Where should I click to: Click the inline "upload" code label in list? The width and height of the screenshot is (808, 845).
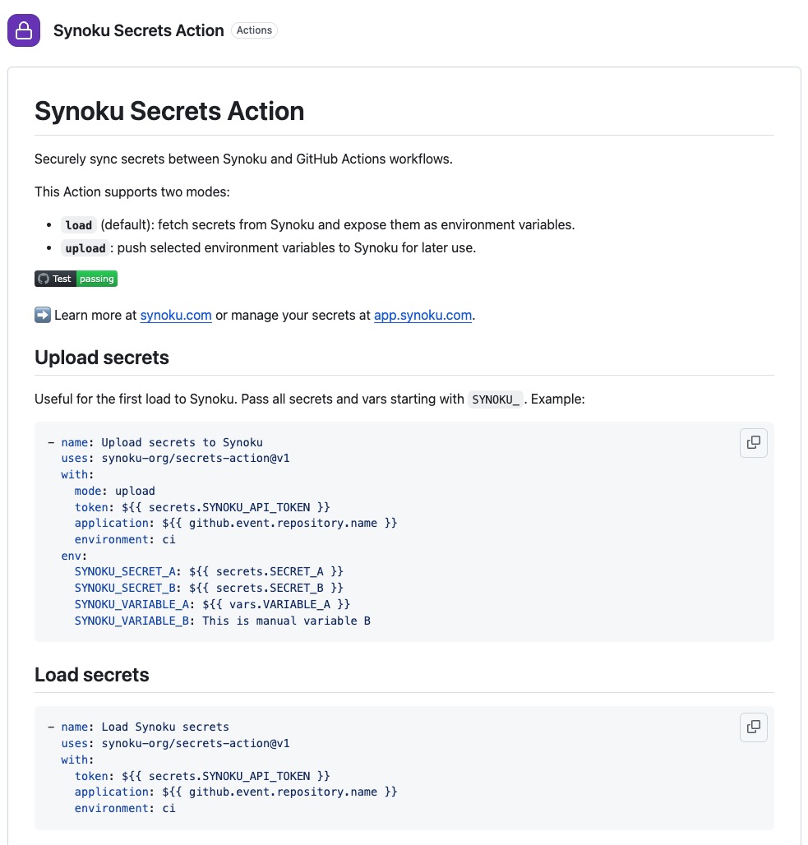(x=85, y=248)
